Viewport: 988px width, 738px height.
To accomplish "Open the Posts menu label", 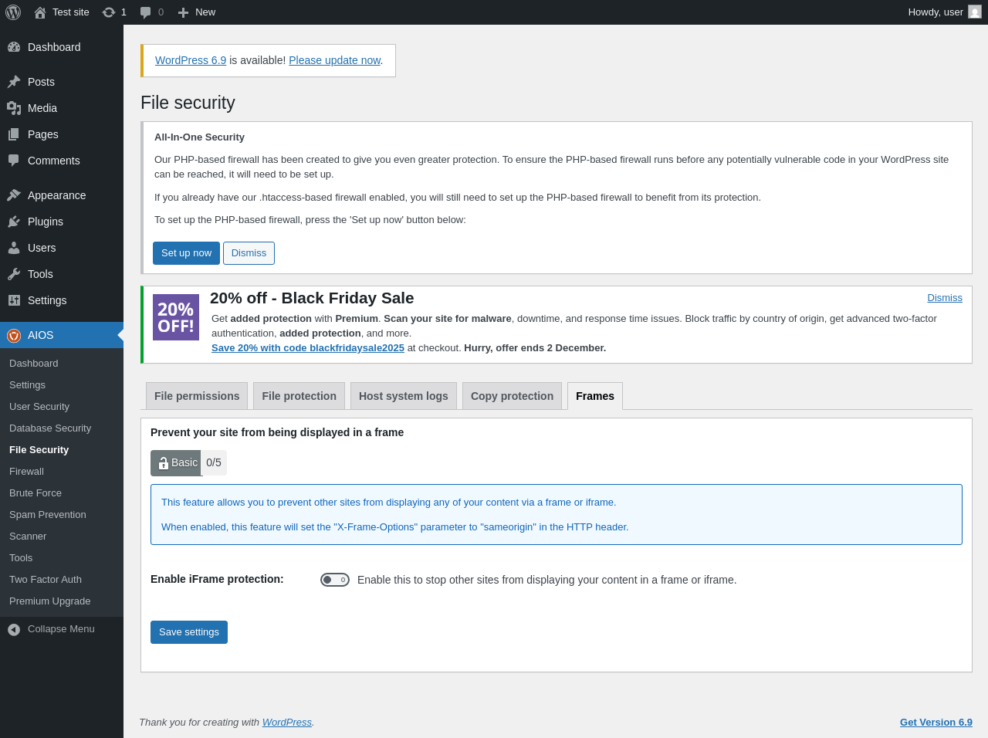I will click(x=41, y=82).
